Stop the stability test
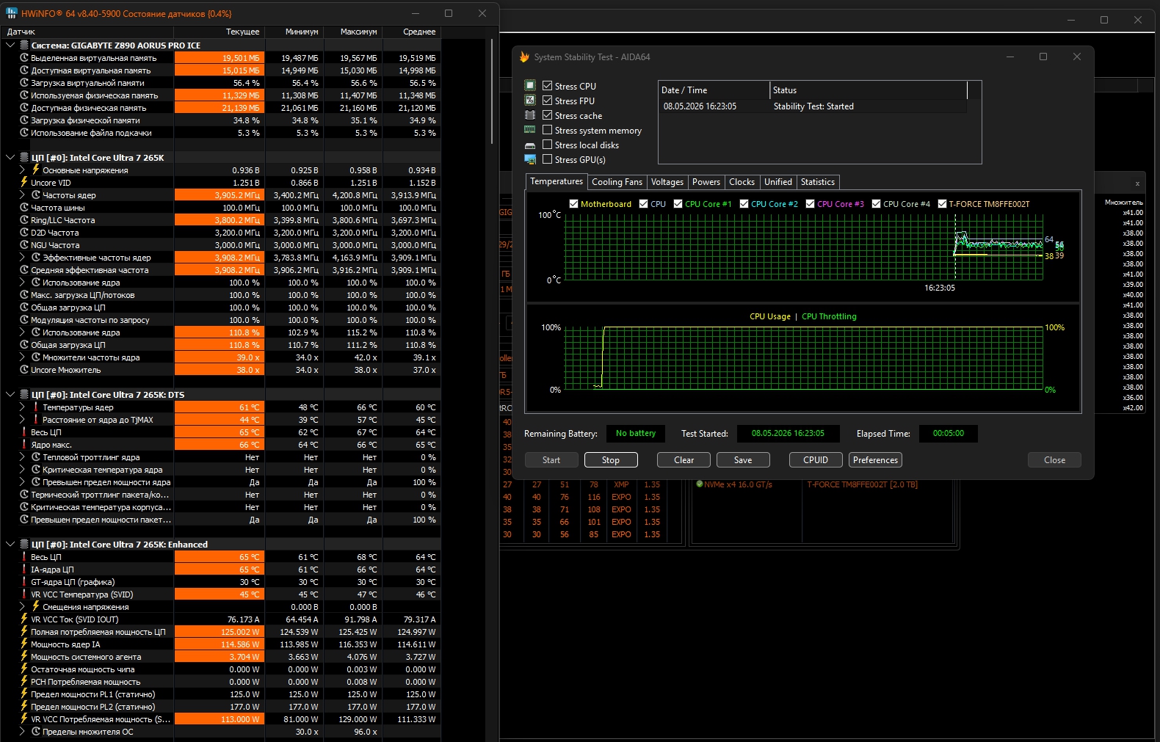The image size is (1160, 742). click(611, 460)
